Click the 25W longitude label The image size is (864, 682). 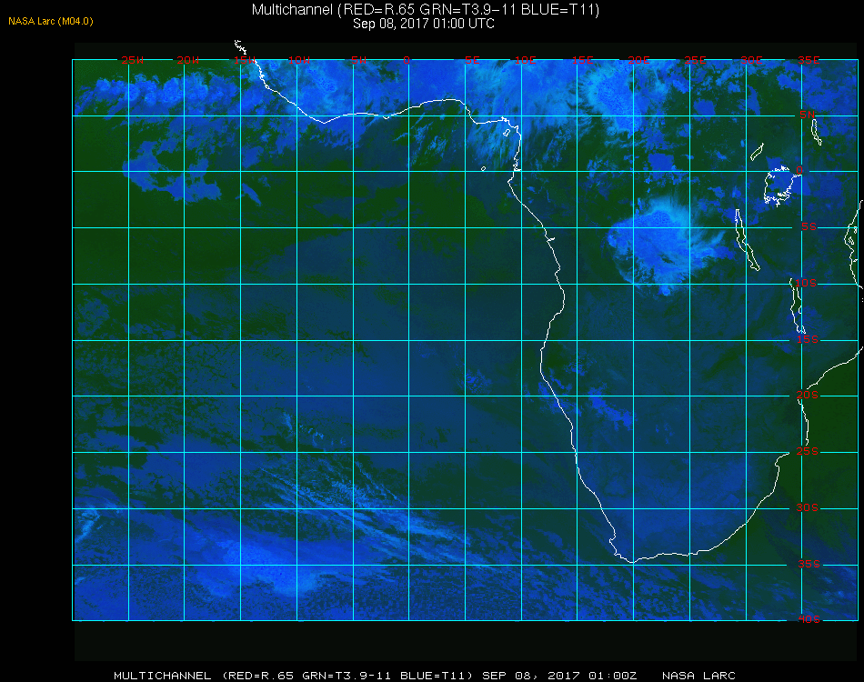[x=132, y=60]
